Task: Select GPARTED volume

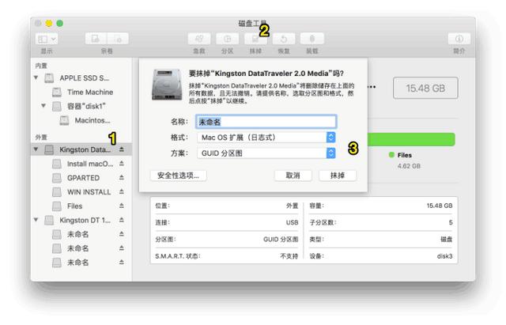Action: point(81,178)
